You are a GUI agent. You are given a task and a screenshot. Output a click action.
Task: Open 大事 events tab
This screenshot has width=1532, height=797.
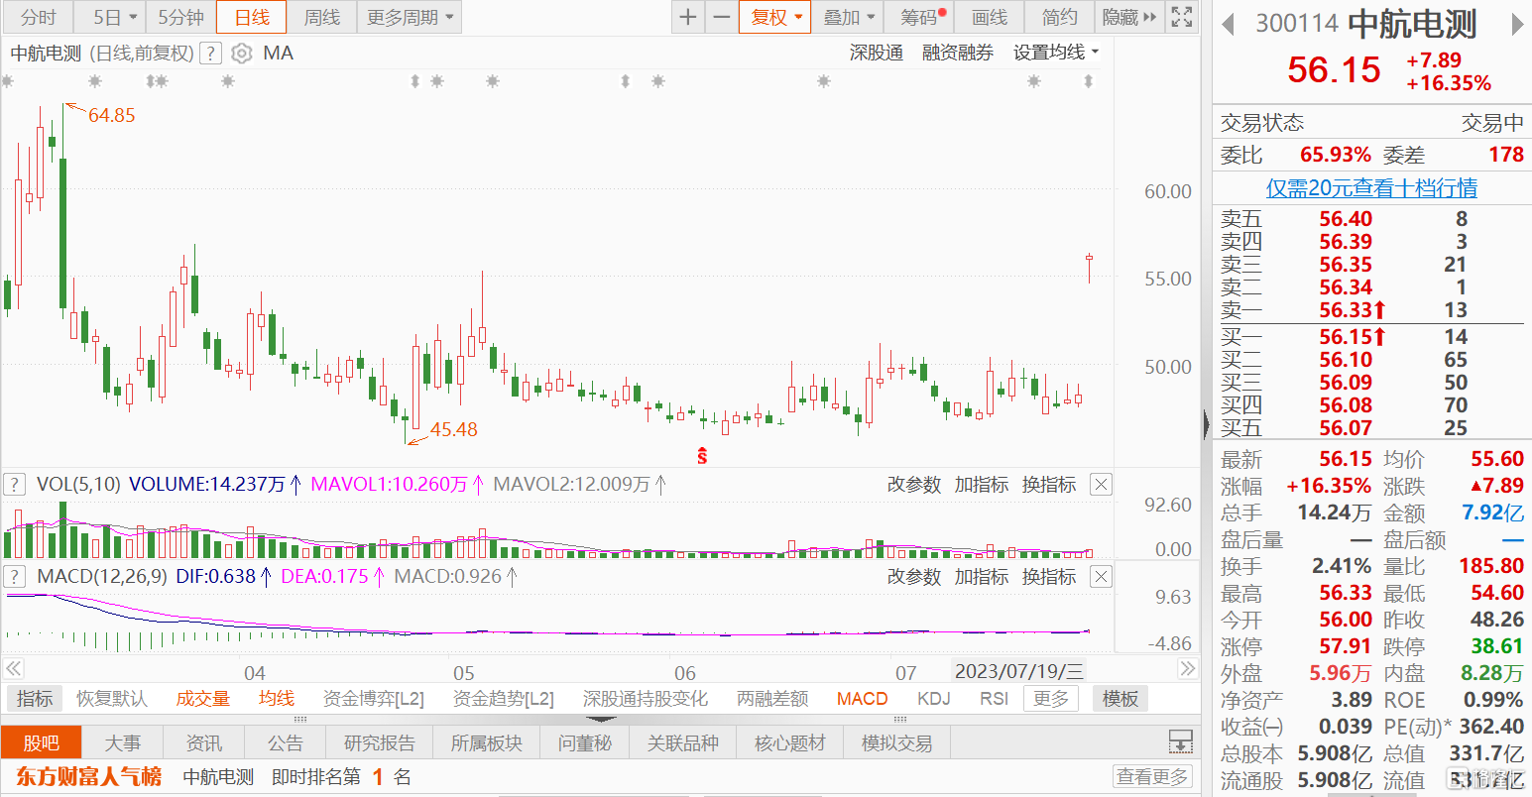(123, 742)
